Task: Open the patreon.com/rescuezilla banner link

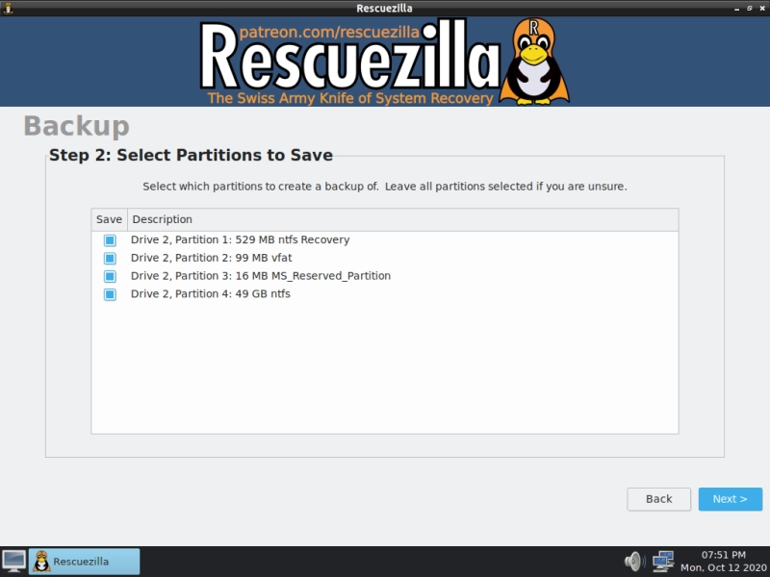Action: point(329,32)
